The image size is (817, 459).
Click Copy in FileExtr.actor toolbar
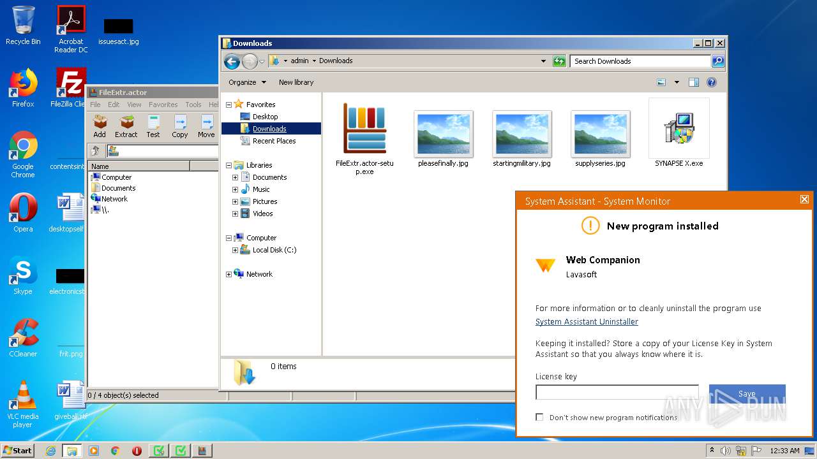[180, 126]
